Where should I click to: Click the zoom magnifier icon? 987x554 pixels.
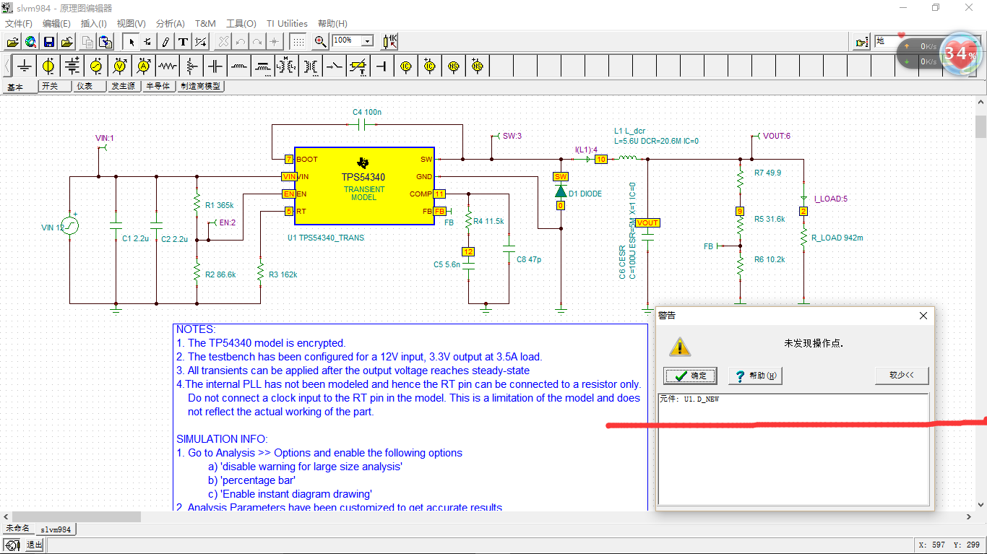(x=321, y=41)
